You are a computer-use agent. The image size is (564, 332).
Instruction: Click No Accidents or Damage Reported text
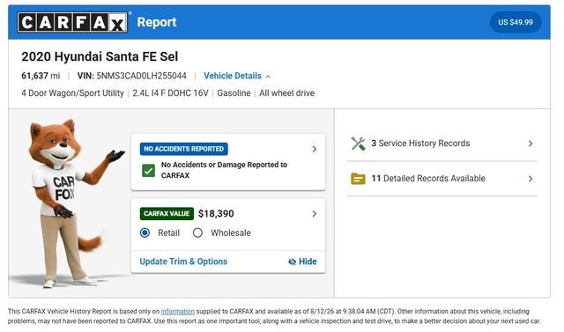click(x=224, y=170)
